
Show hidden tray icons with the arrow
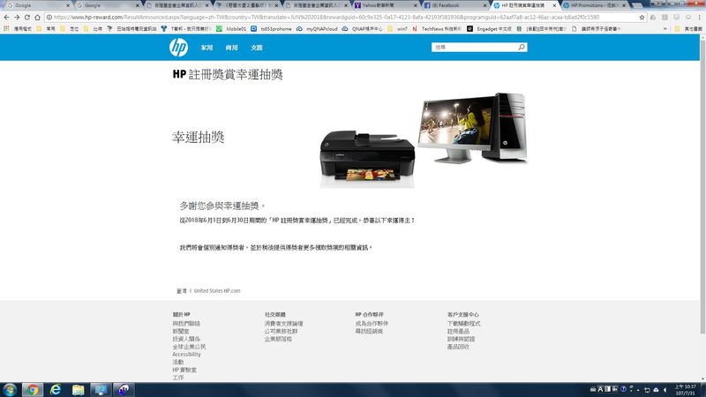pos(637,390)
